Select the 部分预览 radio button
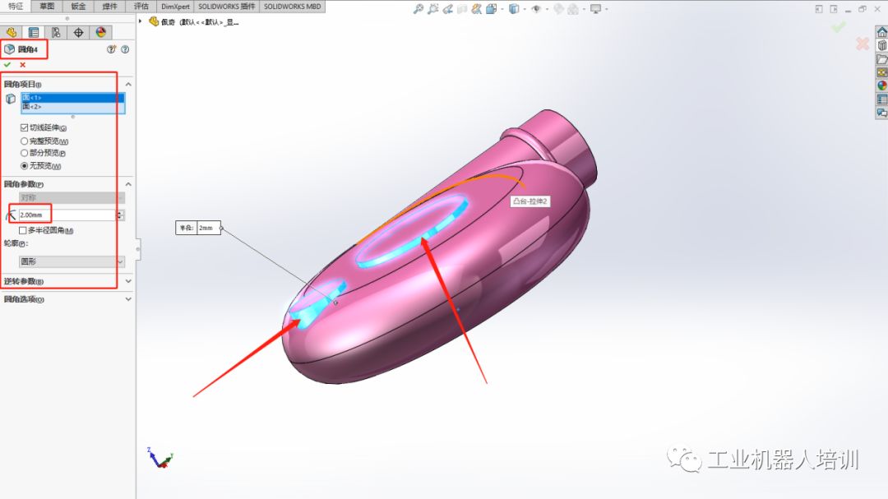 [x=24, y=153]
